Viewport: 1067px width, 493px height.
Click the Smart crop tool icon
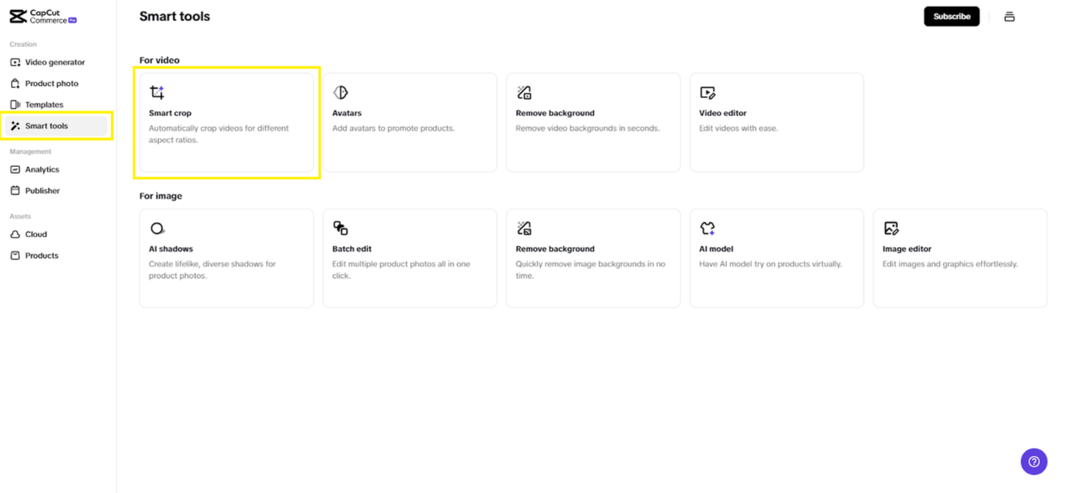tap(157, 92)
